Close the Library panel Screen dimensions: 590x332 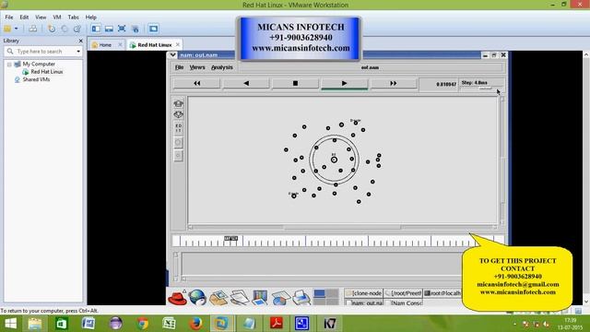(80, 41)
